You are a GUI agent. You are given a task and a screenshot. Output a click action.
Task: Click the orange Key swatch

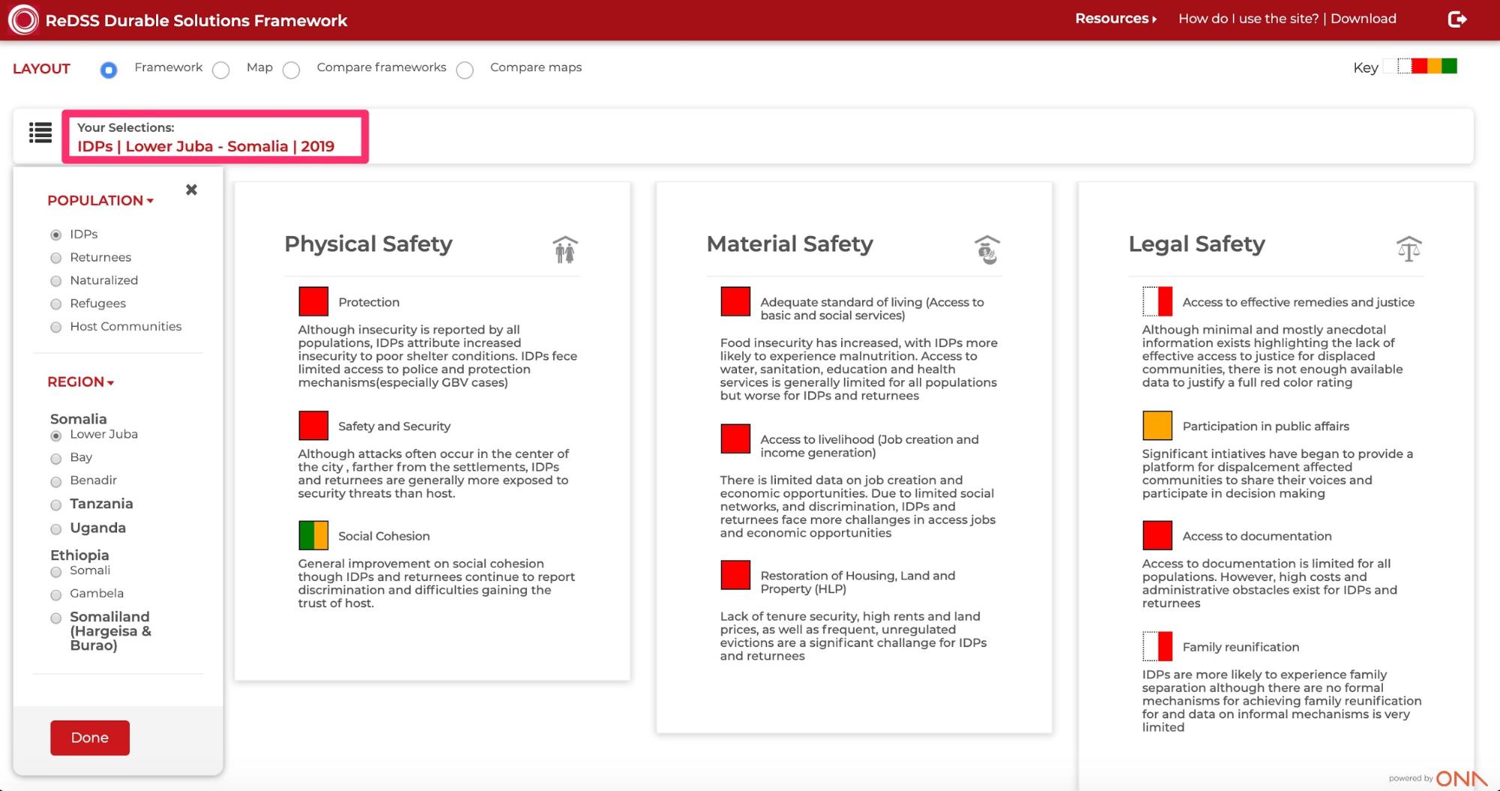tap(1435, 66)
